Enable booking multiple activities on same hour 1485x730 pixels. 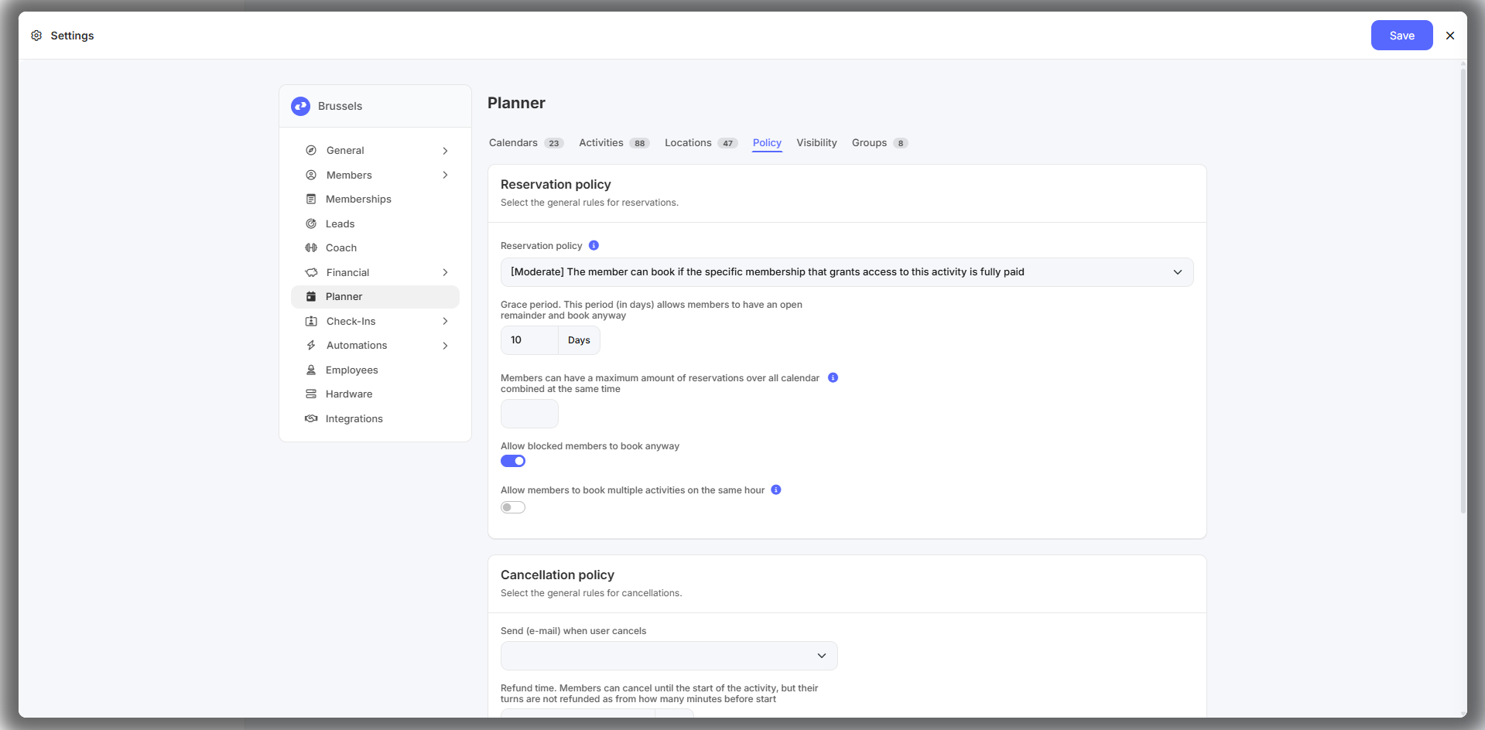(x=513, y=507)
